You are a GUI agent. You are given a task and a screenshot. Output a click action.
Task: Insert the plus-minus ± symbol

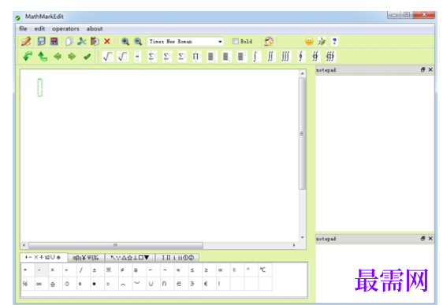95,270
